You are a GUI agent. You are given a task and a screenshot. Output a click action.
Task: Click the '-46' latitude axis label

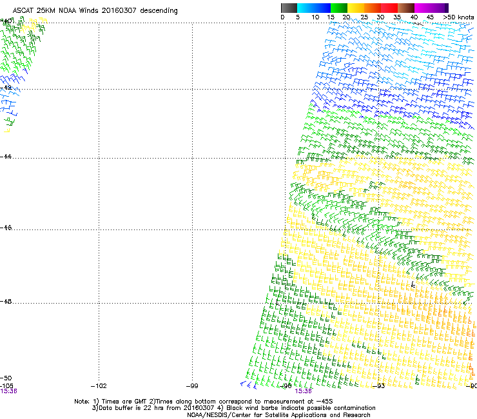click(x=6, y=228)
